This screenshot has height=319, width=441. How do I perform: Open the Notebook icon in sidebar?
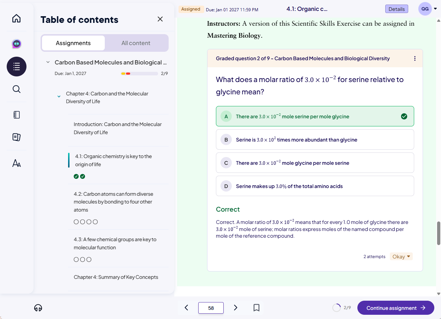tap(17, 115)
